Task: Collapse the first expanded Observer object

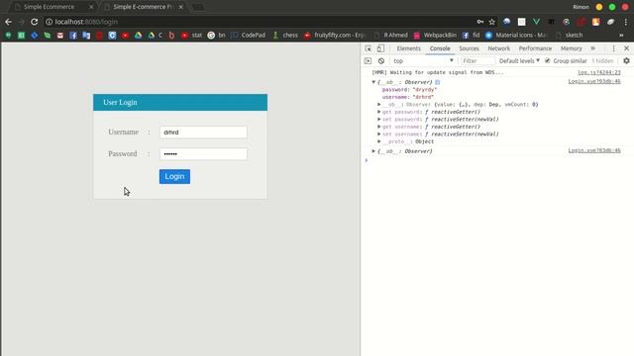Action: tap(373, 82)
